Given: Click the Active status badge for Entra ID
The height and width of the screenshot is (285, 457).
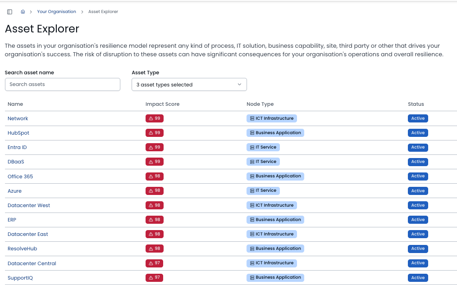Looking at the screenshot, I should pyautogui.click(x=418, y=147).
